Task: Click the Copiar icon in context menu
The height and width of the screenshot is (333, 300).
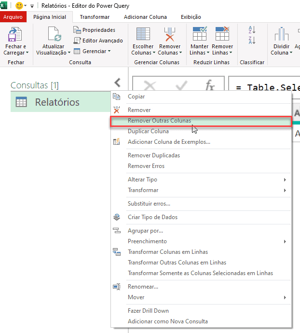Action: [116, 97]
